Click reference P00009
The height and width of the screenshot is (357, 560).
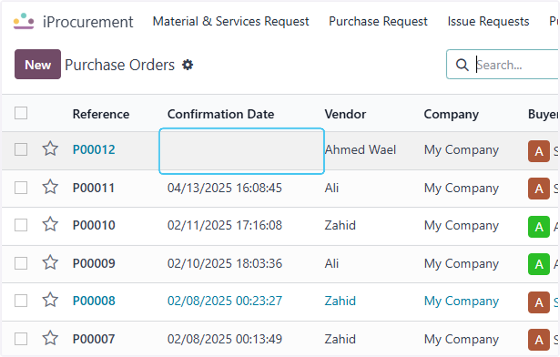click(94, 264)
